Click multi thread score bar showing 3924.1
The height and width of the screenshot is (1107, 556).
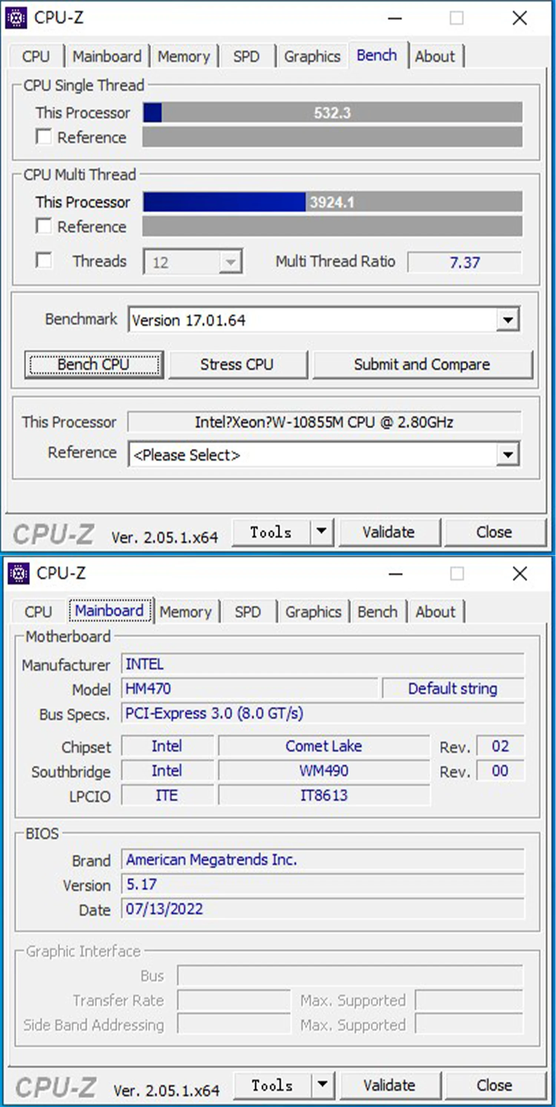(x=332, y=202)
